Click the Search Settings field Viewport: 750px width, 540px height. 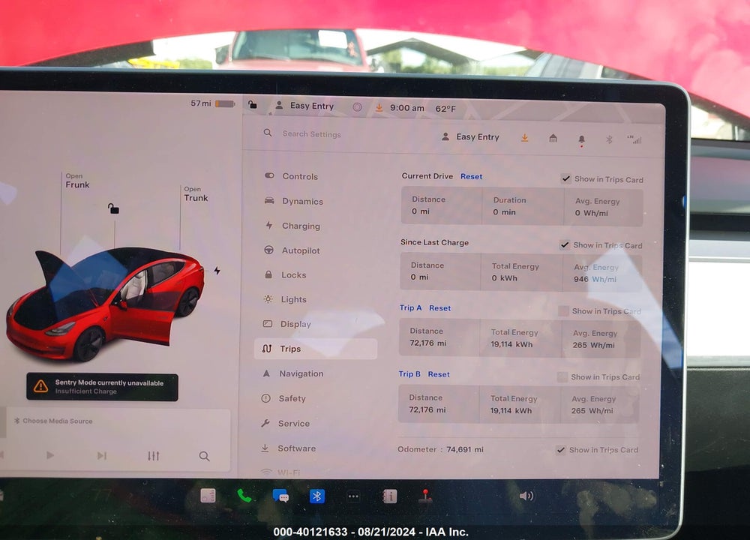(x=311, y=134)
